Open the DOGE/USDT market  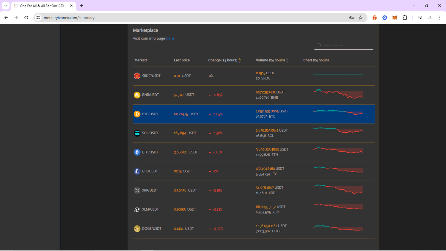coord(152,229)
